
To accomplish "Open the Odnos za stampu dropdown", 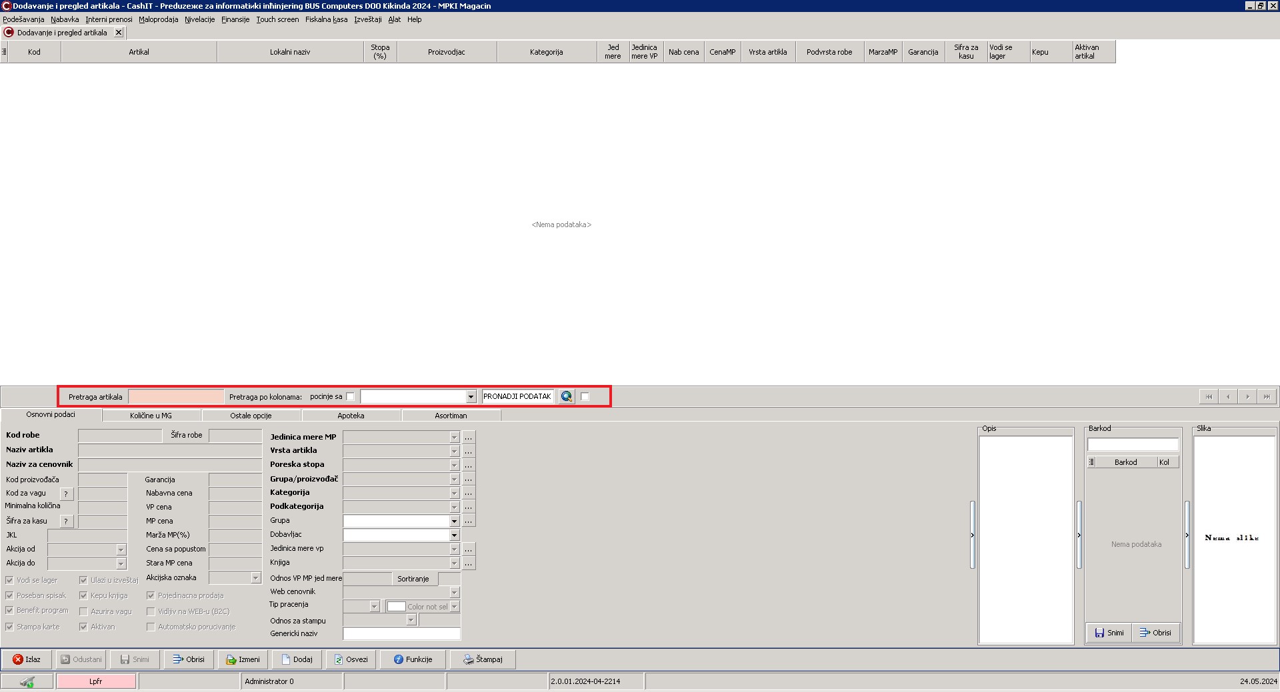I will (411, 620).
